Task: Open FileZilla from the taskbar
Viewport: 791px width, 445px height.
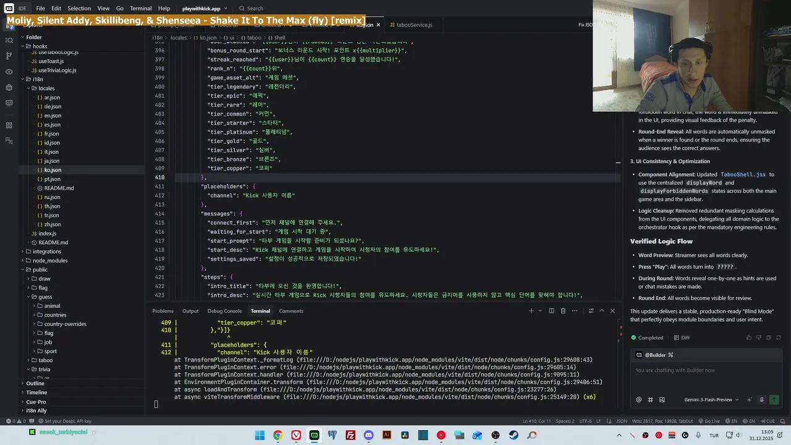Action: pos(350,435)
